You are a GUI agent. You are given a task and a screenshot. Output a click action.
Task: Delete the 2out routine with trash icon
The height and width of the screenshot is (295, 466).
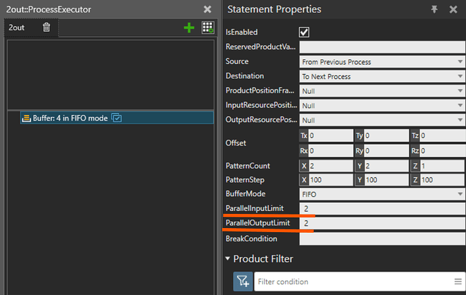click(46, 27)
